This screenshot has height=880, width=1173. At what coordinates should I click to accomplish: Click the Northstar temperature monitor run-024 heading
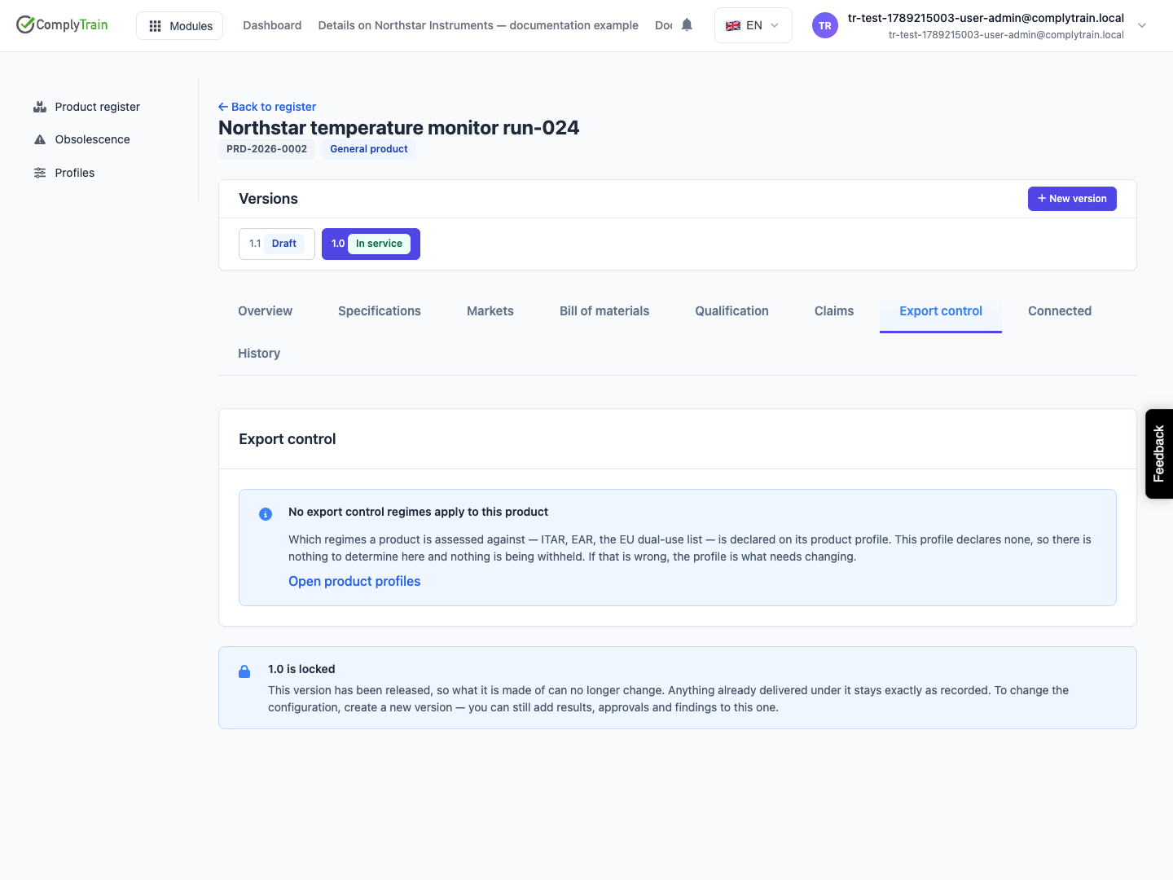tap(399, 128)
